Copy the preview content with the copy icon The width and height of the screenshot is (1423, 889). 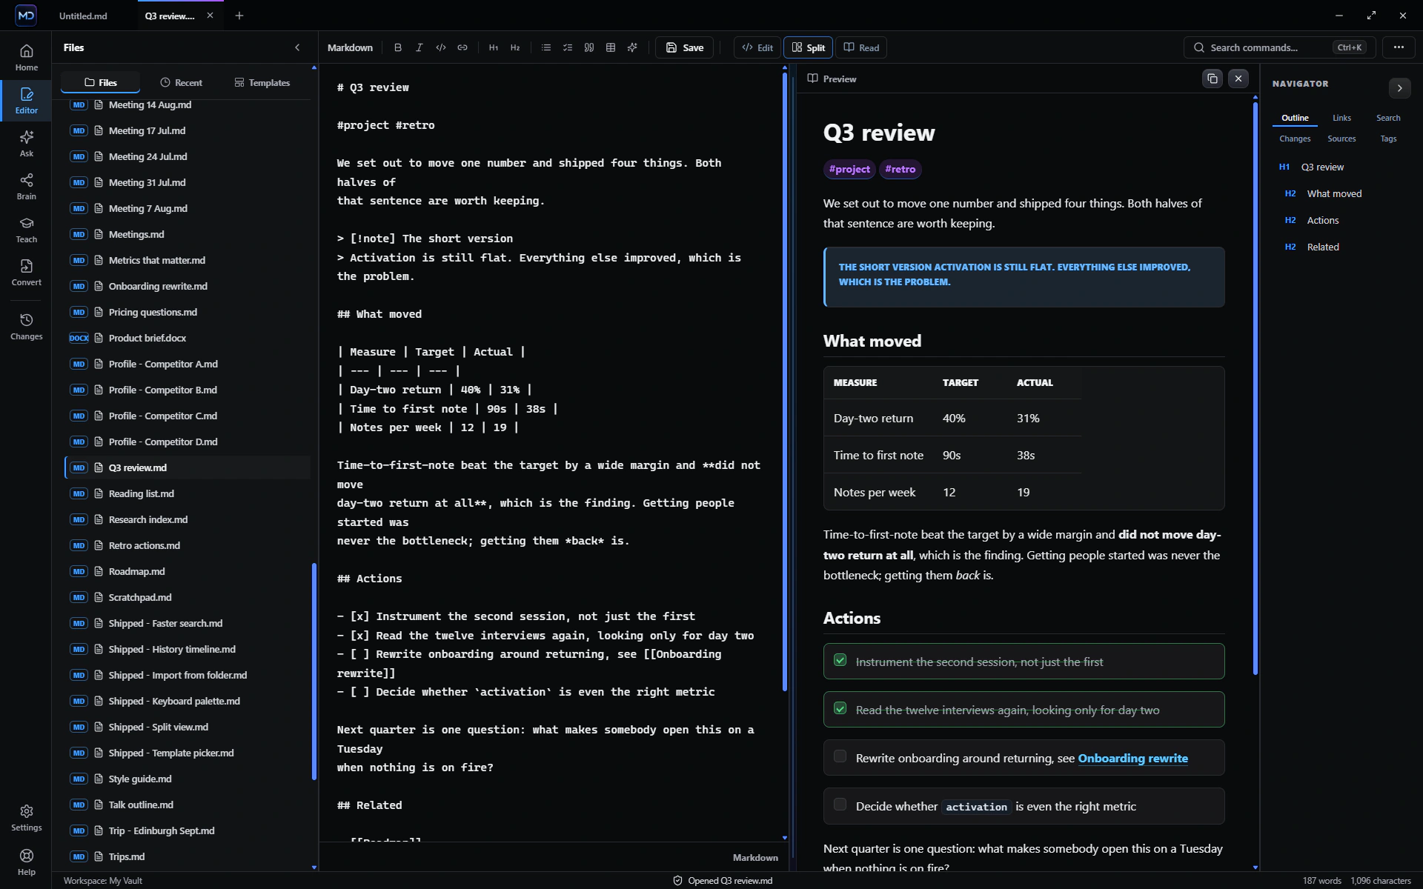click(1213, 79)
